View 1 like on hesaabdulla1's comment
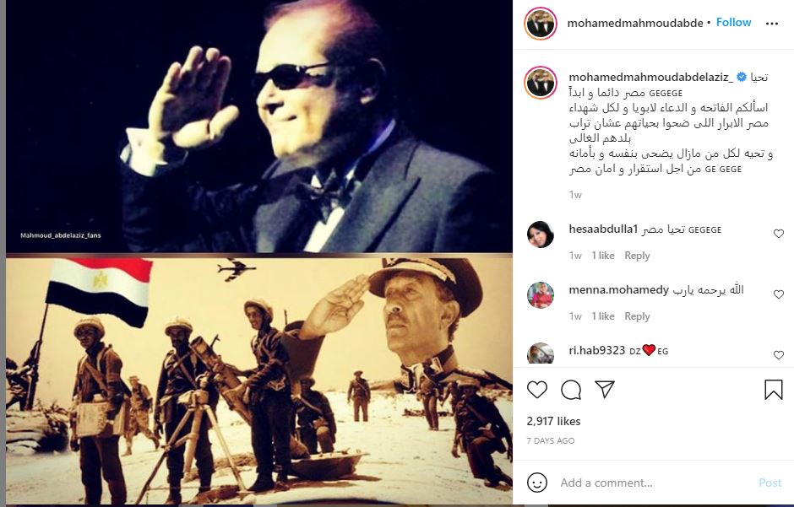Screen dimensions: 794x507 (603, 256)
